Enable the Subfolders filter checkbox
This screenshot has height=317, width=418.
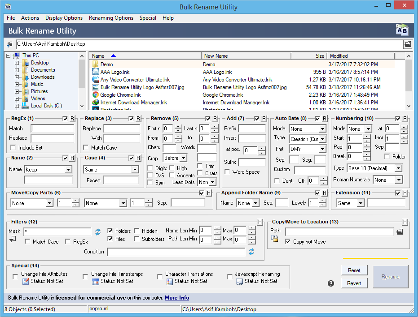136,239
